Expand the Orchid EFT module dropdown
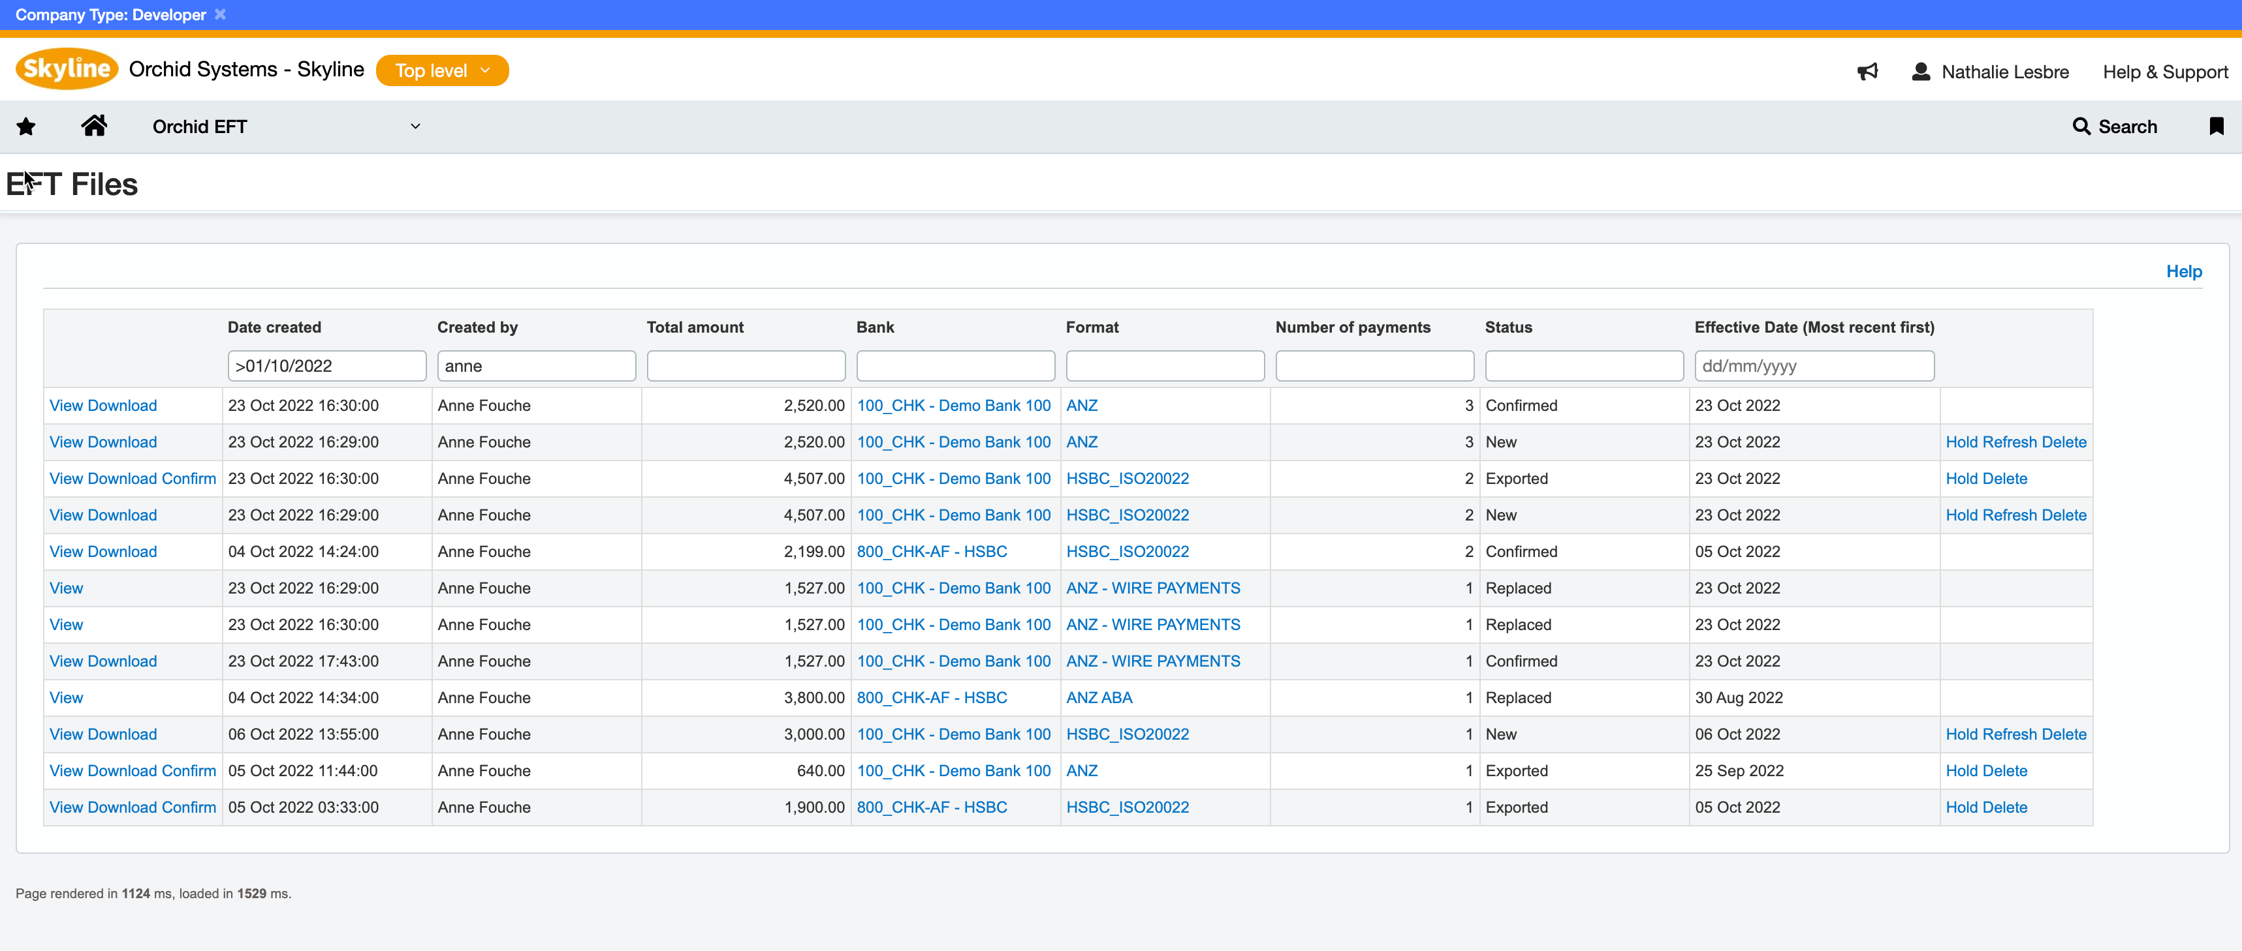Viewport: 2242px width, 951px height. [287, 127]
